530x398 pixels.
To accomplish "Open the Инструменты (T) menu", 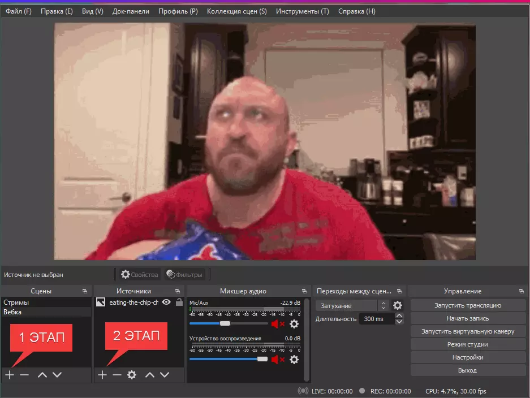I will tap(302, 11).
